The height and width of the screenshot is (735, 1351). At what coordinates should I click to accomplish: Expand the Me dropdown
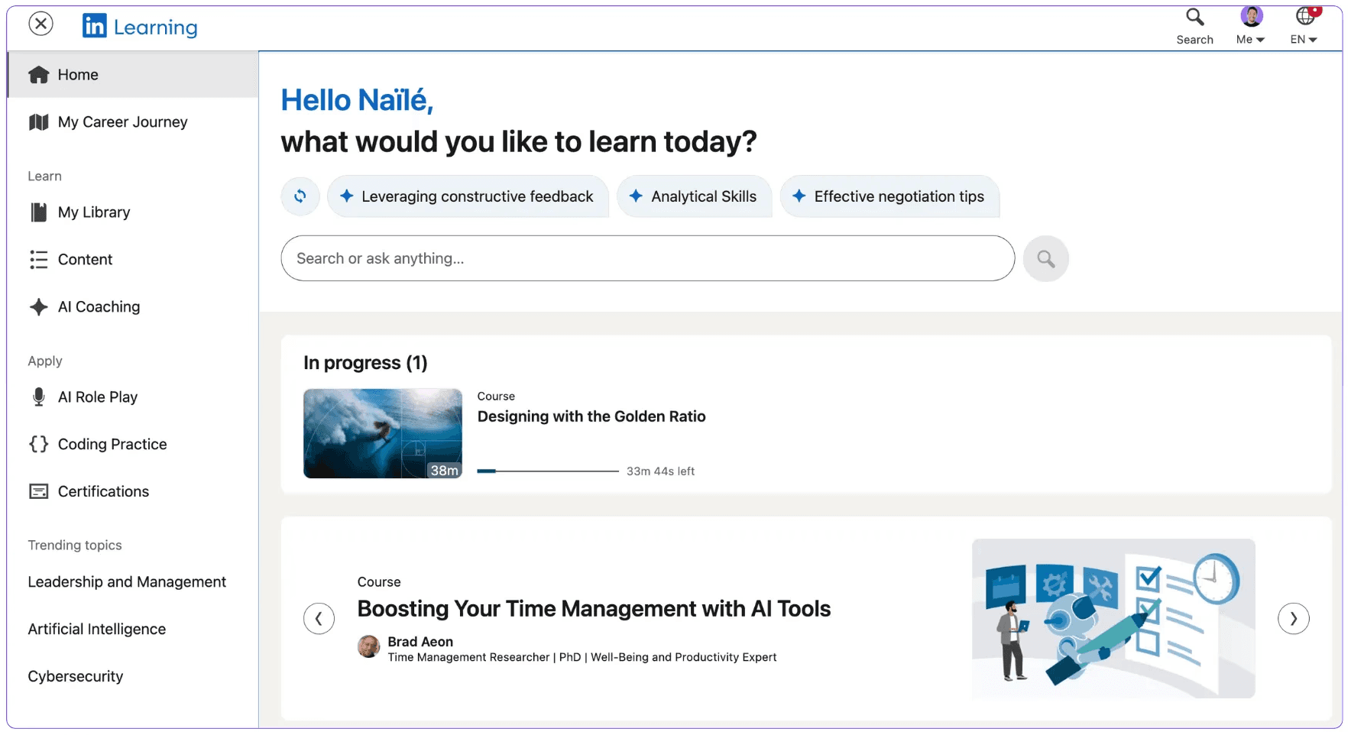1250,40
